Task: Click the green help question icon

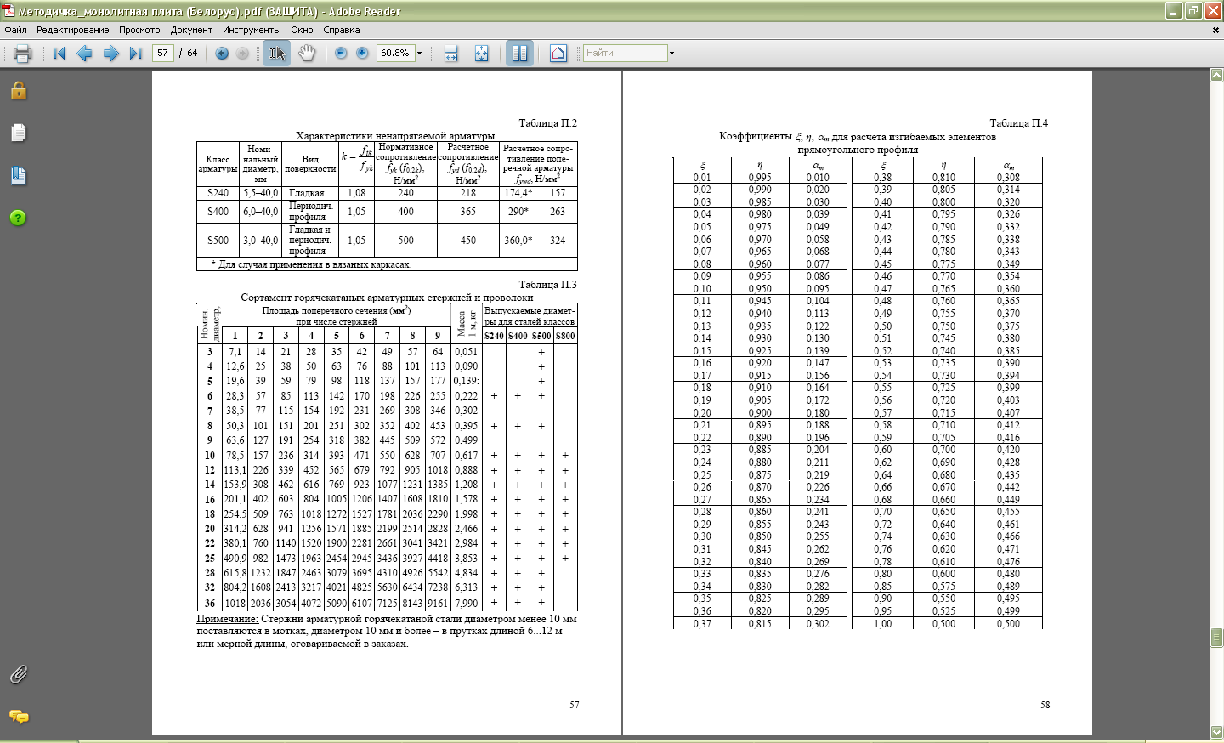Action: tap(18, 218)
